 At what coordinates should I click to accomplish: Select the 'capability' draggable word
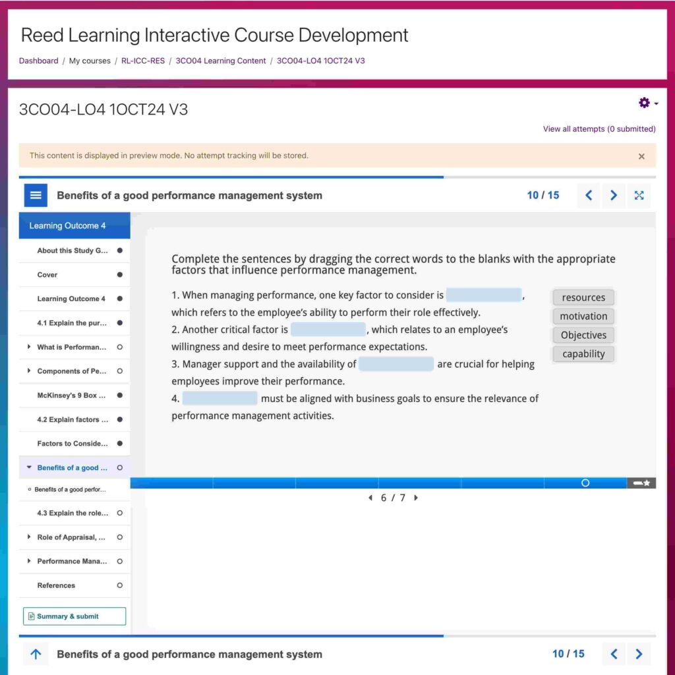click(583, 354)
